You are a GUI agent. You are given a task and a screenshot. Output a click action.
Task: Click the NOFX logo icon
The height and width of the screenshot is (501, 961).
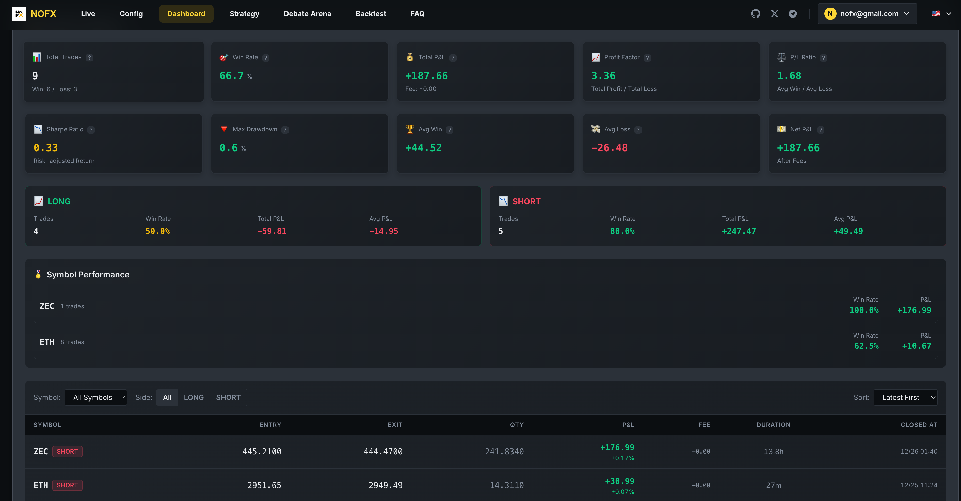[19, 13]
